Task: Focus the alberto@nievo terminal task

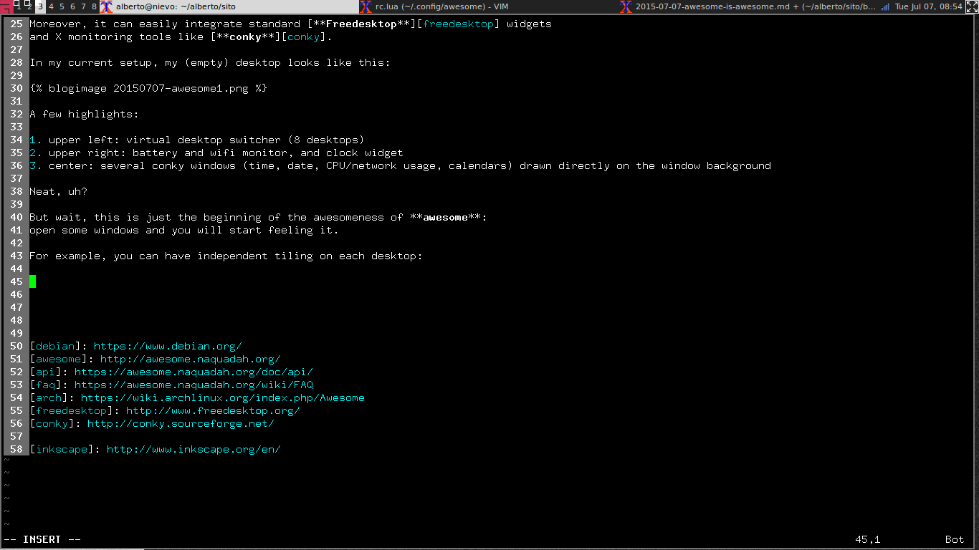Action: point(229,6)
